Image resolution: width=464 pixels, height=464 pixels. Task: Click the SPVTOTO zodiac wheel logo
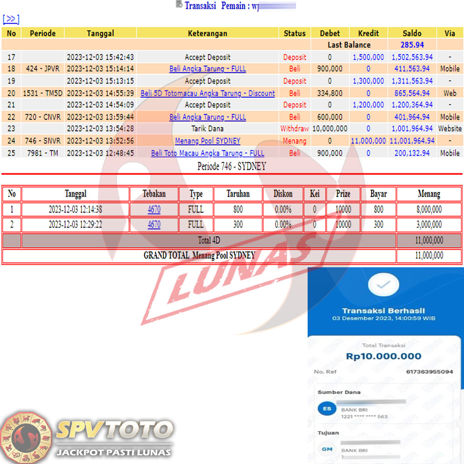pyautogui.click(x=26, y=437)
